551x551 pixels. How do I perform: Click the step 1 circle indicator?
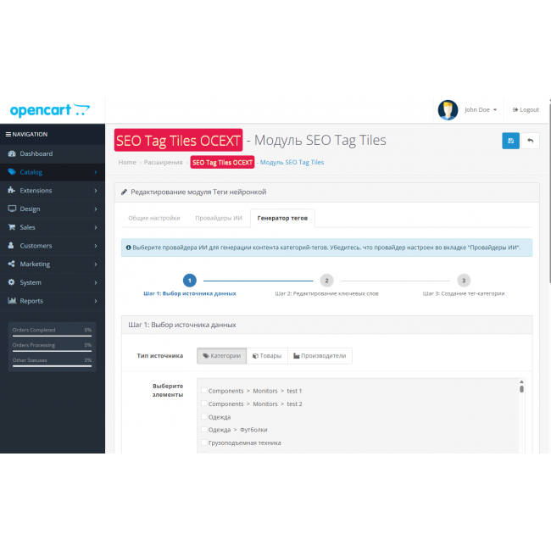[x=190, y=281]
